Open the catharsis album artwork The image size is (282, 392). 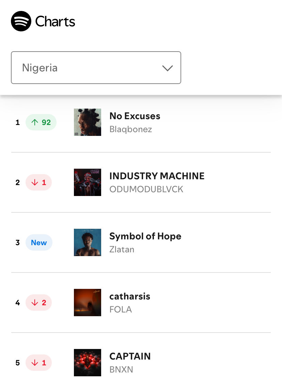(x=88, y=303)
